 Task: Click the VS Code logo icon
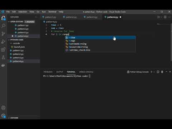(x=3, y=12)
